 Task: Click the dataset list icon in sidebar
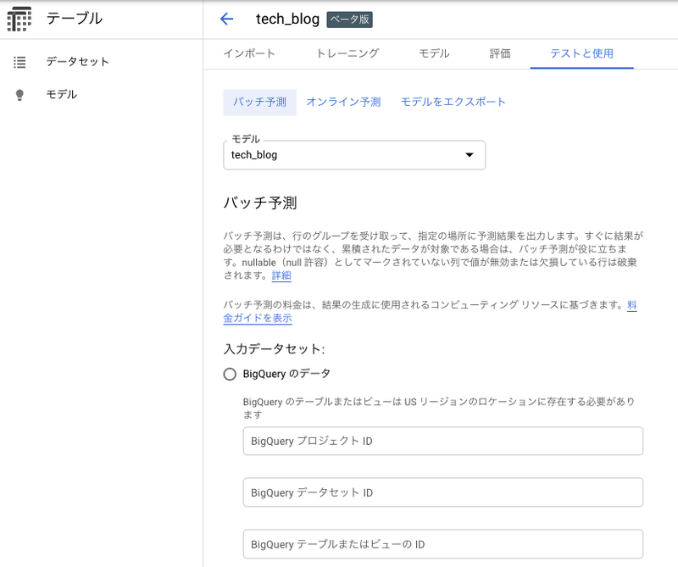click(20, 62)
